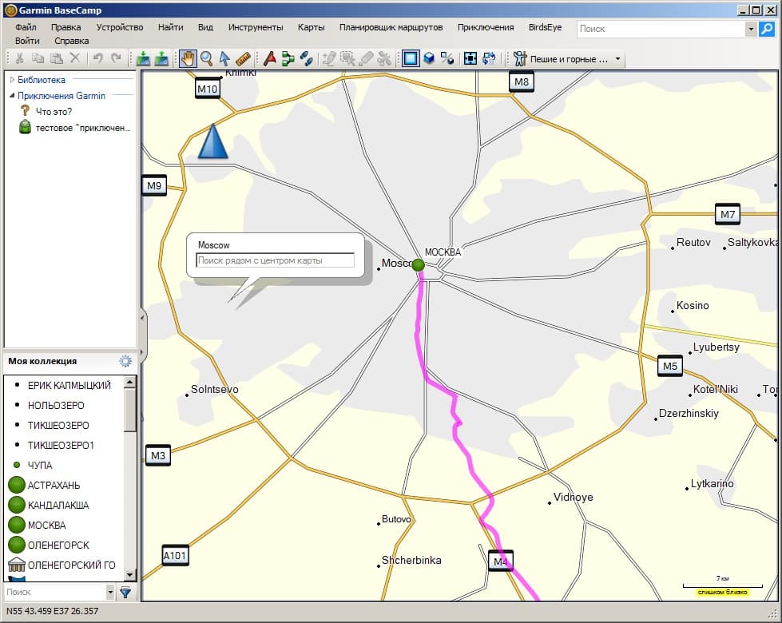Click the Paste clipboard icon

(x=57, y=58)
